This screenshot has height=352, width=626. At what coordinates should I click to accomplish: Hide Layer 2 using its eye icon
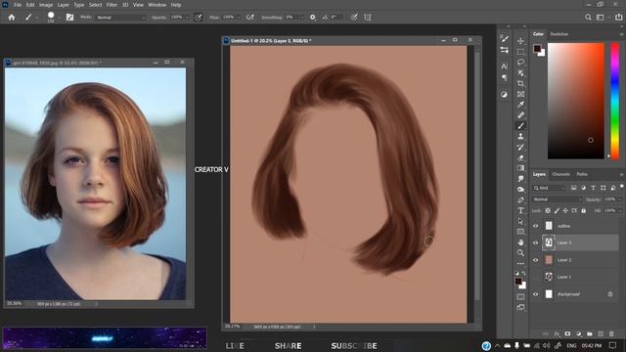(x=536, y=260)
